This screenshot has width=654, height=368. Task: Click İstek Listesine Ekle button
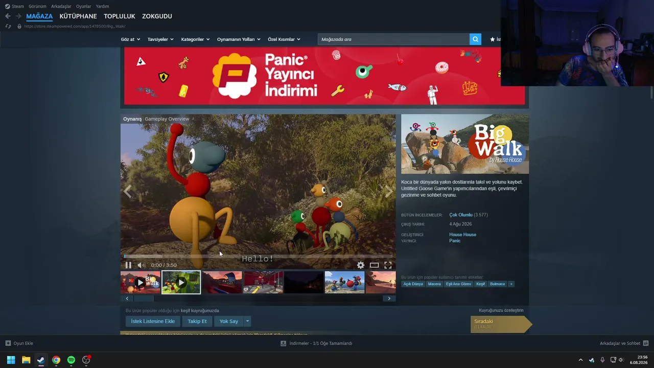(x=153, y=321)
